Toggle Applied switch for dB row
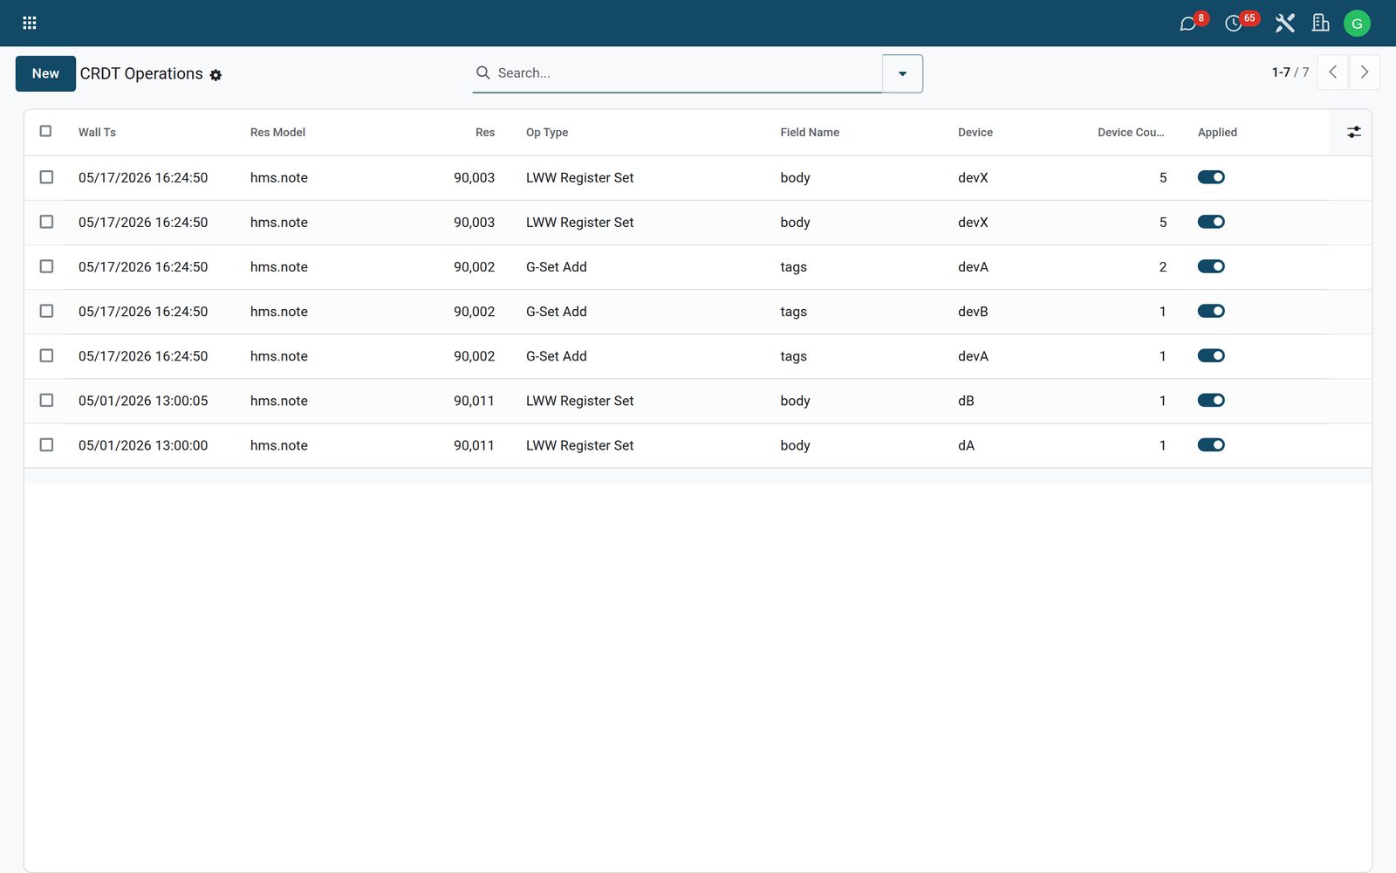Screen dimensions: 1396x873 [1211, 400]
